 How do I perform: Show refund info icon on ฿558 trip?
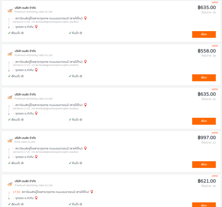tap(81, 76)
